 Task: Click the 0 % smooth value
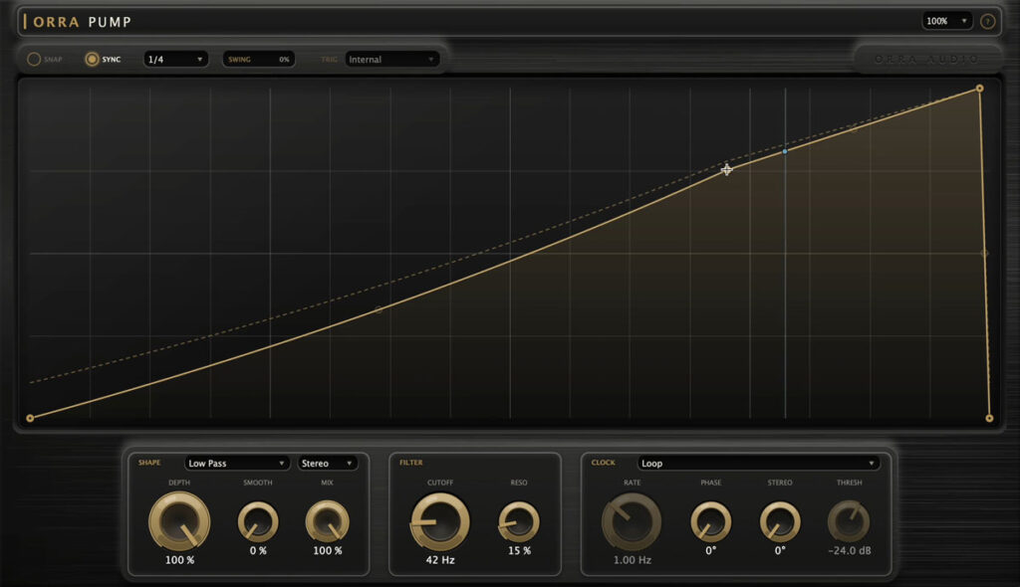[258, 550]
